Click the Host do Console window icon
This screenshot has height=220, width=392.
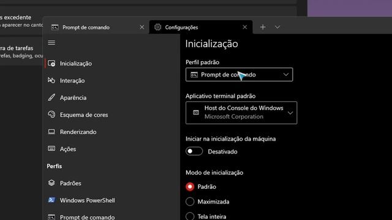pos(196,112)
